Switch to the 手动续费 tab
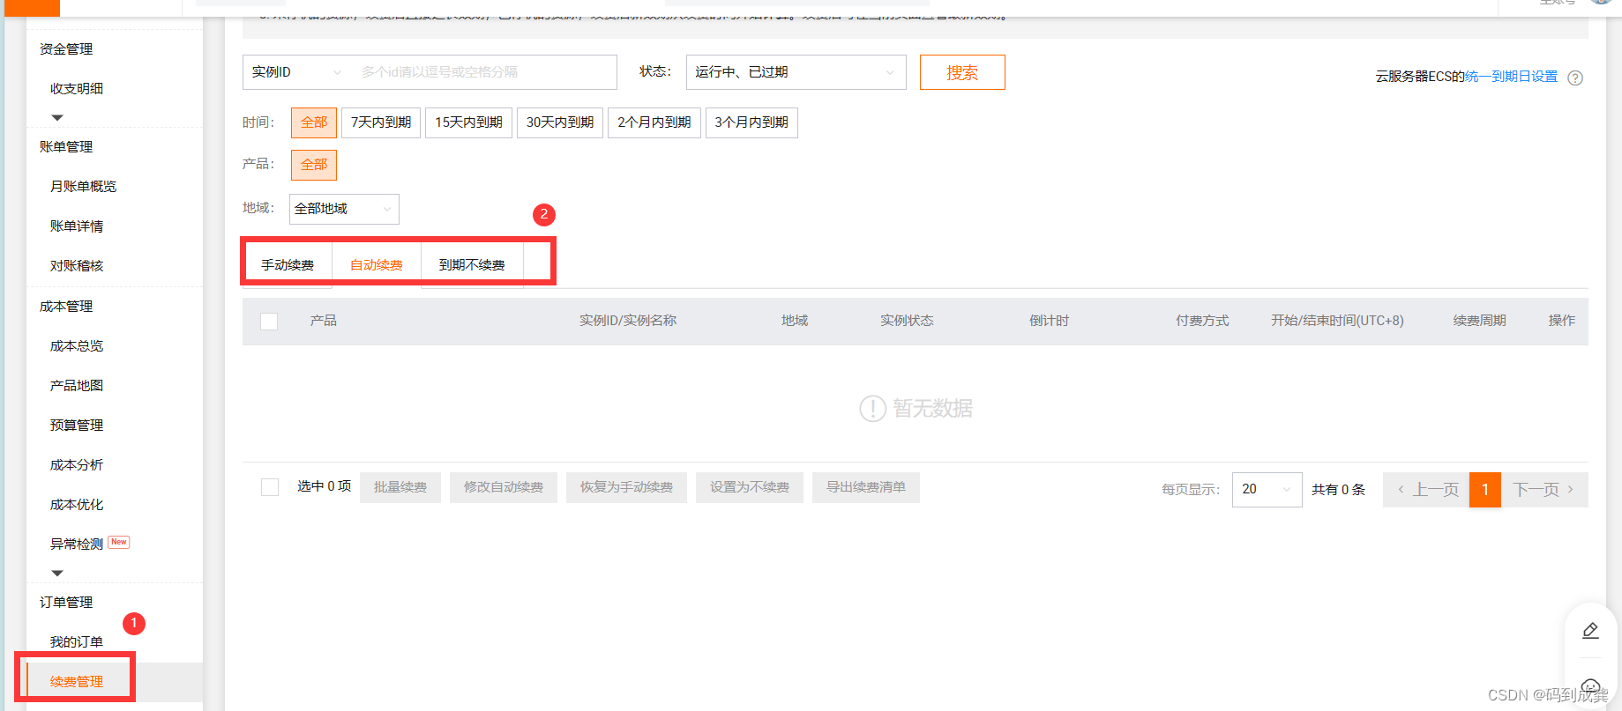Viewport: 1622px width, 711px height. [288, 264]
